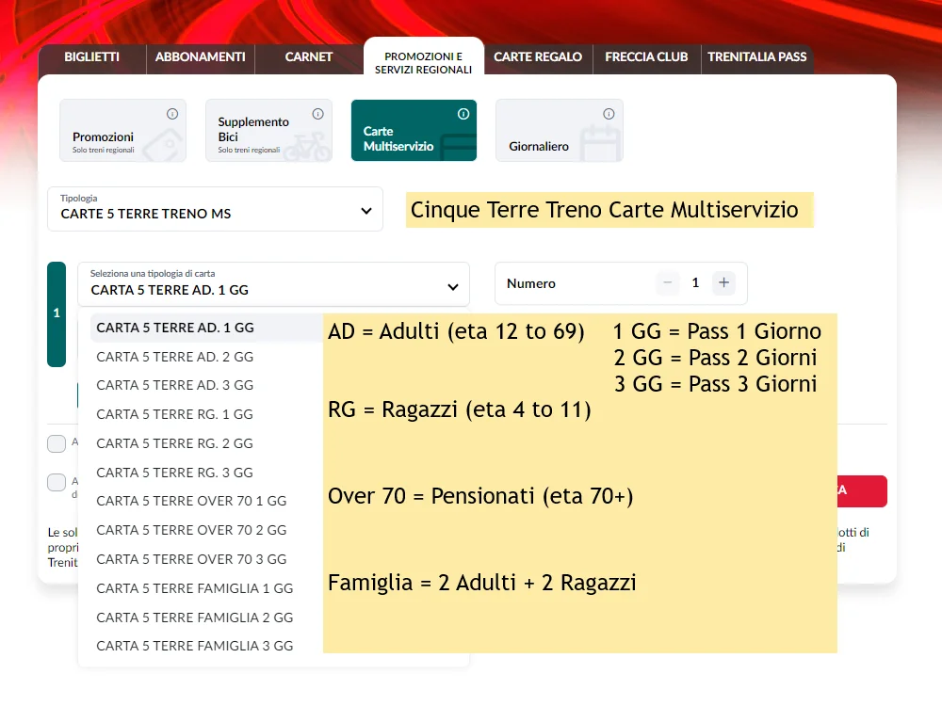Open the FRECCIA CLUB tab
This screenshot has width=942, height=706.
tap(646, 56)
